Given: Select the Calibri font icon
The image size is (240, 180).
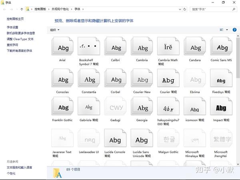Looking at the screenshot, I should (x=115, y=46).
